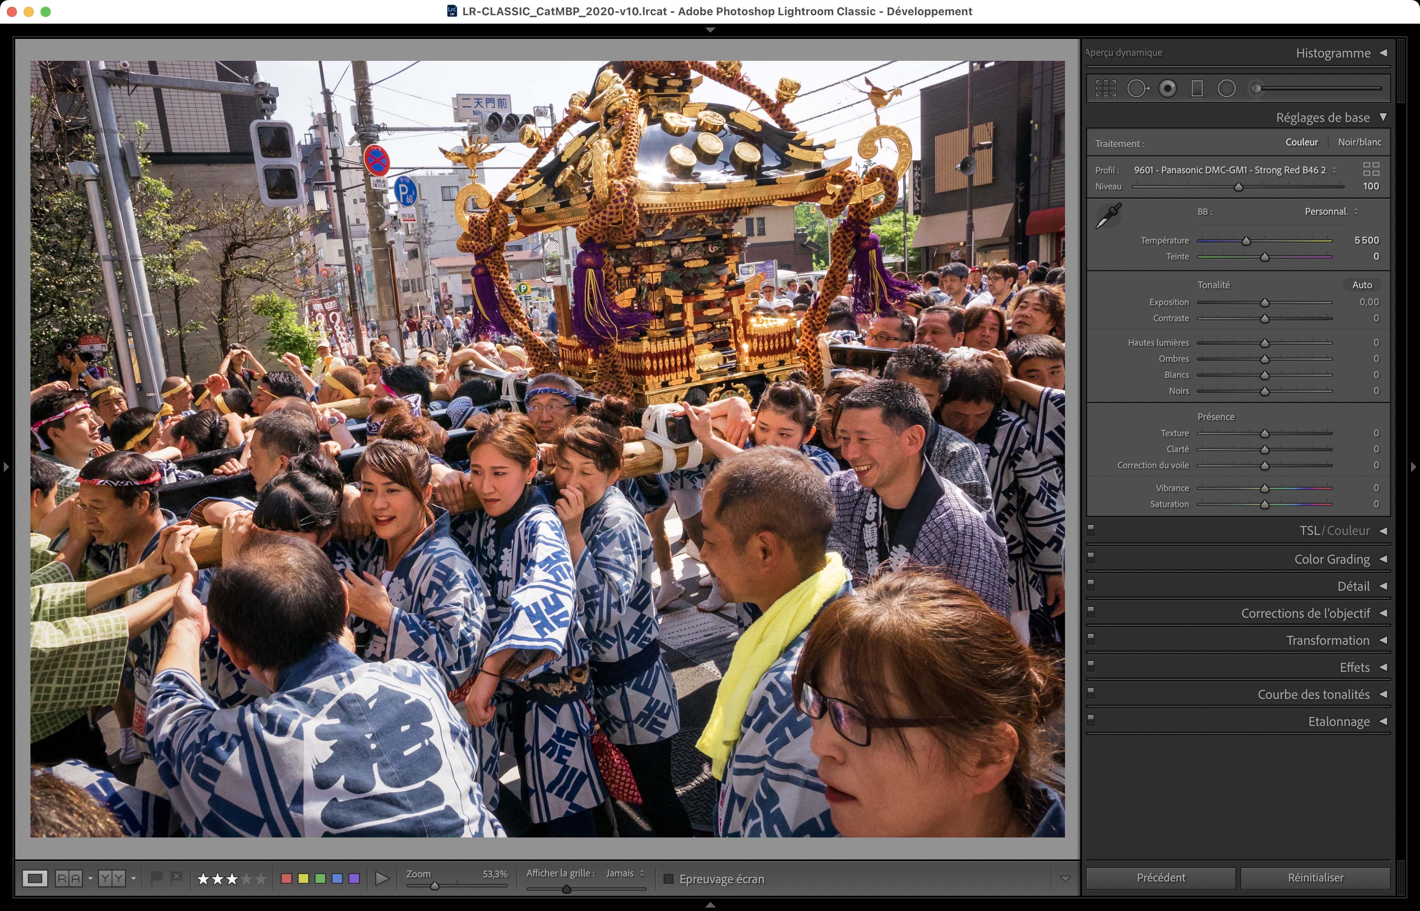Choose the Red Eye Correction tool
Screen dimensions: 1420x911
(x=1167, y=89)
